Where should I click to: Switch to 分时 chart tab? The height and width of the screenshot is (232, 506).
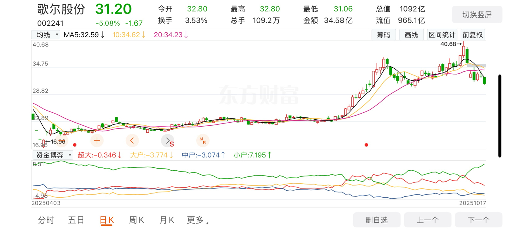click(46, 220)
